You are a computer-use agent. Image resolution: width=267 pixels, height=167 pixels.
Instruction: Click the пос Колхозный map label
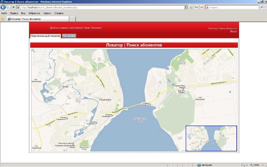200,98
